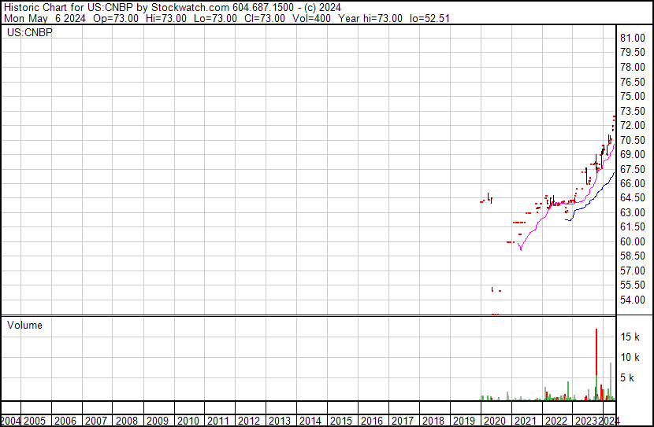The image size is (654, 427).
Task: Click the 2011 year label
Action: tap(218, 421)
